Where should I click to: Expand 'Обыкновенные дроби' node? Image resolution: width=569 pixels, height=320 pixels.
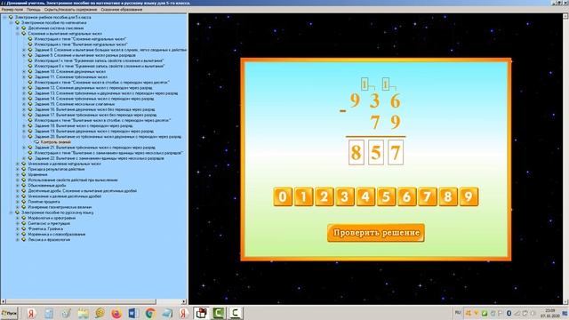pos(18,186)
